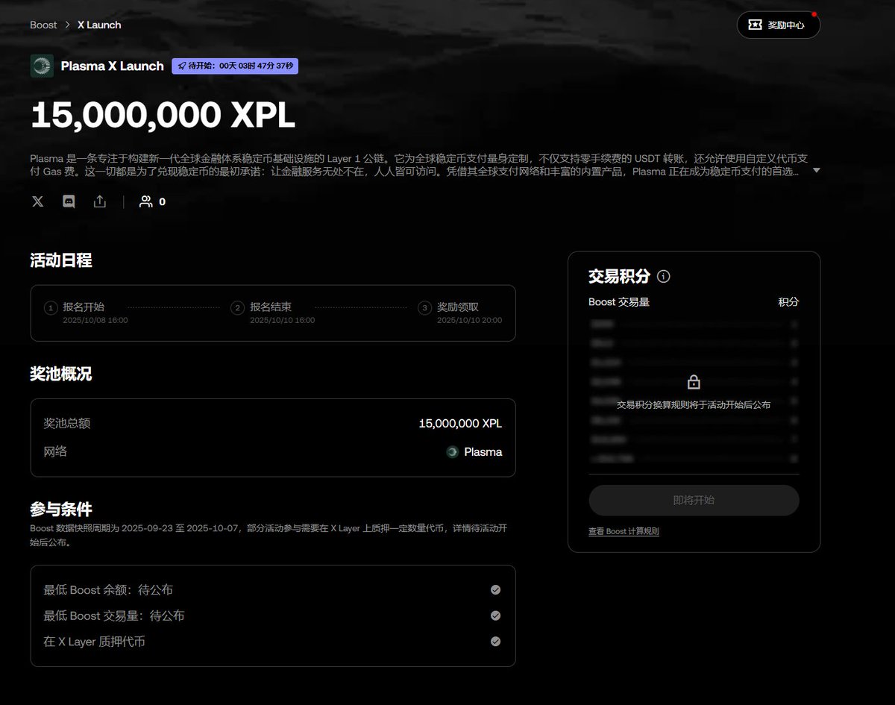Open the X (Twitter) social icon
895x705 pixels.
[38, 201]
